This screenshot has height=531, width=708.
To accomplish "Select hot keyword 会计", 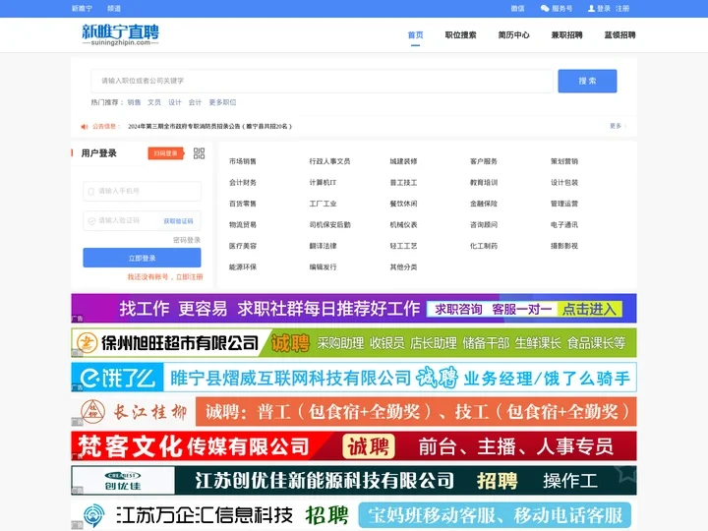I will (x=195, y=102).
